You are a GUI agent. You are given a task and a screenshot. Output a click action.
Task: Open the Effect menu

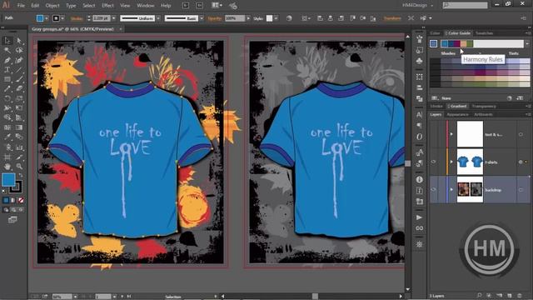coord(107,6)
